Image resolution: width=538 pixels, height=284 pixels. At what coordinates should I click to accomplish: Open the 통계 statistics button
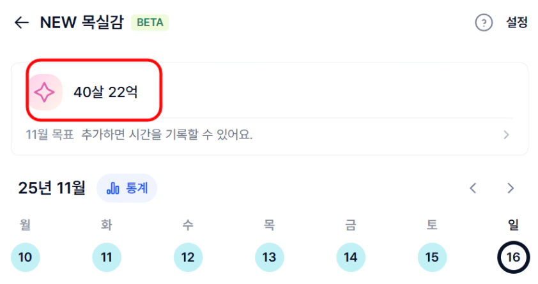(x=127, y=188)
